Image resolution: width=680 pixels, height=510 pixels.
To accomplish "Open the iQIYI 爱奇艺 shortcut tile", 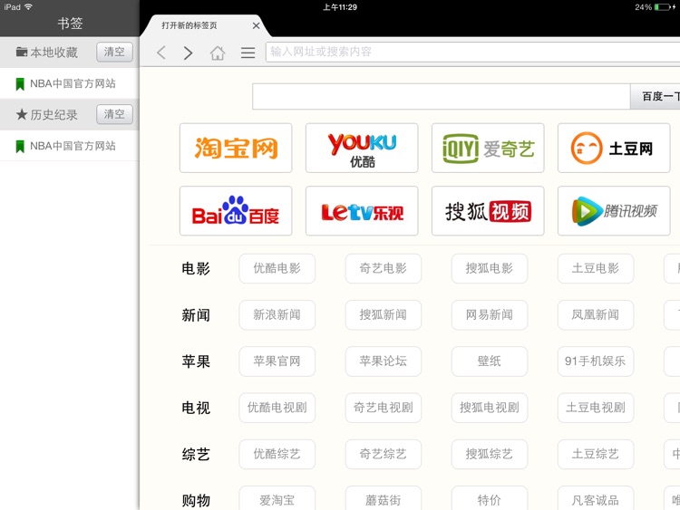I will (488, 148).
